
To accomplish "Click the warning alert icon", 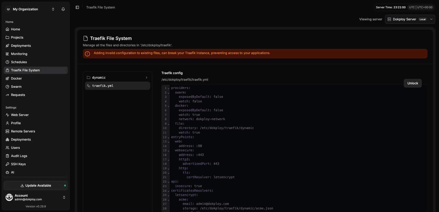I will tap(88, 54).
